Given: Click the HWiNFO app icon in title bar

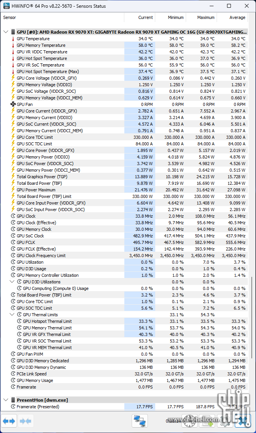Looking at the screenshot, I should point(7,6).
